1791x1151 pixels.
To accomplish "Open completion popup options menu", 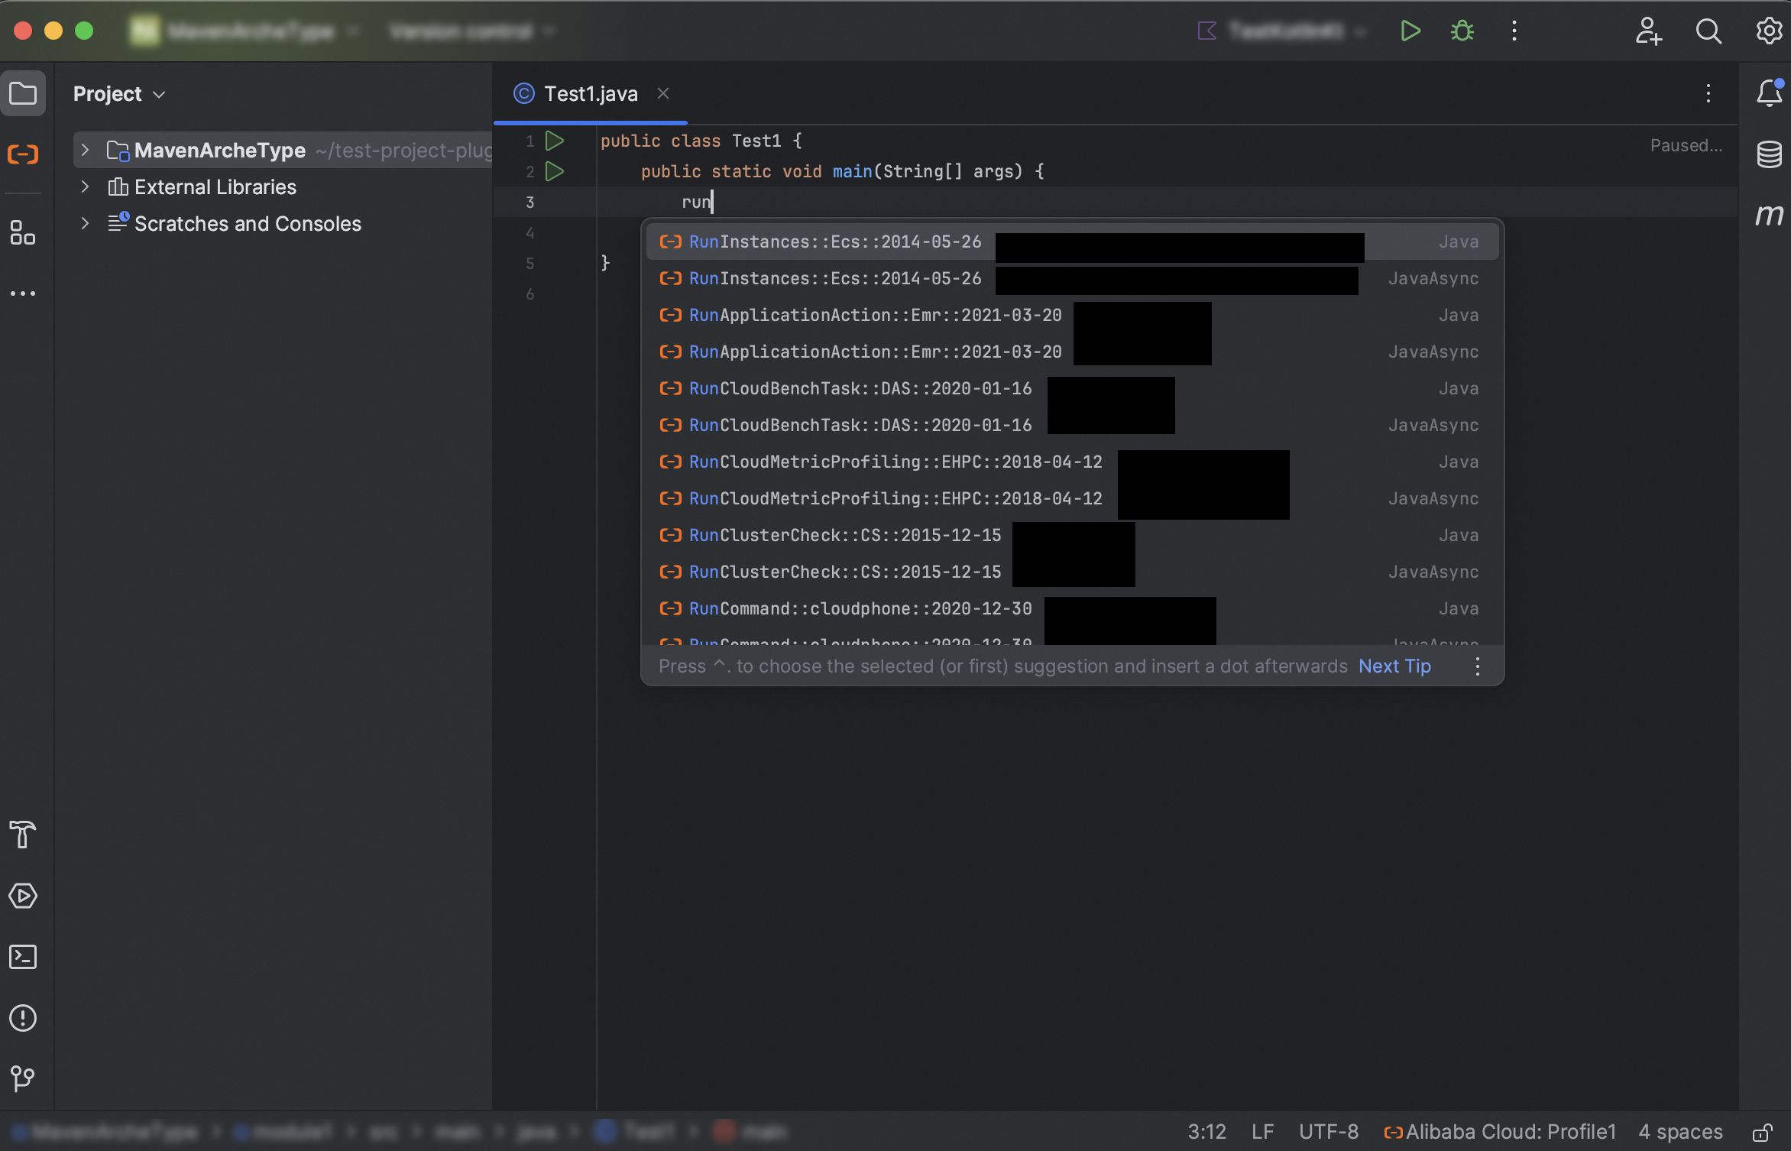I will click(x=1478, y=666).
